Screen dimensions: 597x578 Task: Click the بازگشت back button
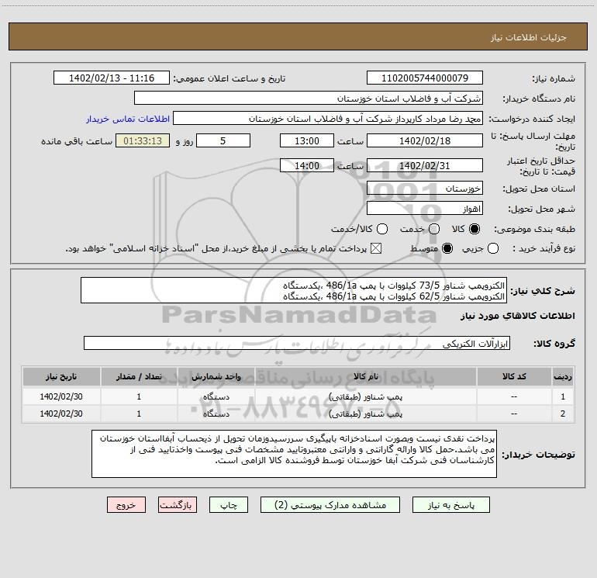click(178, 505)
